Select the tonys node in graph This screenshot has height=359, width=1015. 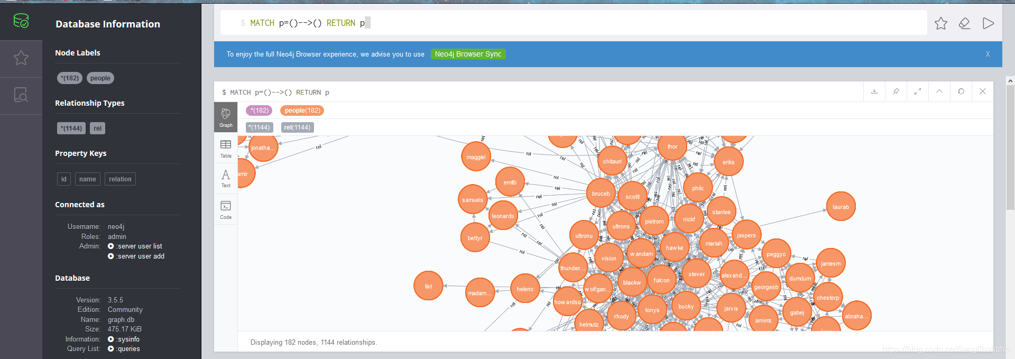(652, 310)
